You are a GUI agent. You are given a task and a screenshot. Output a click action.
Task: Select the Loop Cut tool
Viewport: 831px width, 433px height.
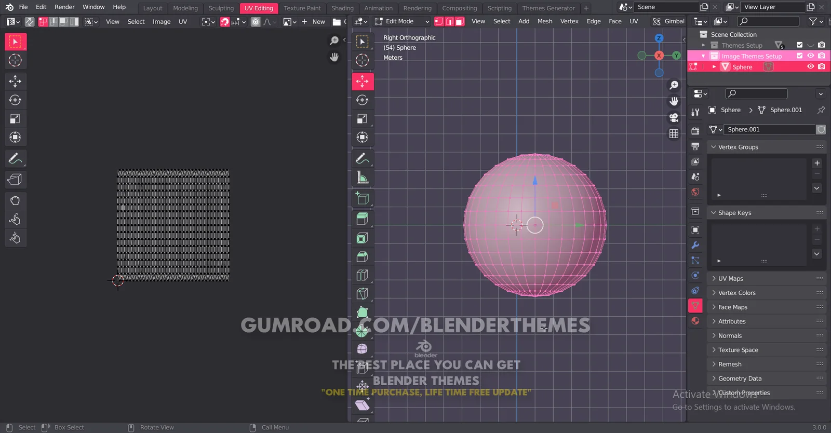point(363,275)
